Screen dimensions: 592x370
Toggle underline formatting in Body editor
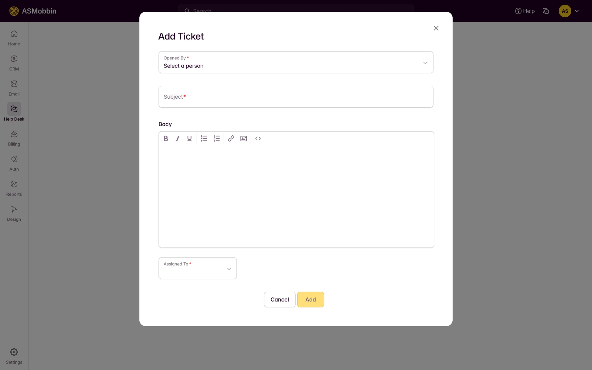pyautogui.click(x=189, y=138)
